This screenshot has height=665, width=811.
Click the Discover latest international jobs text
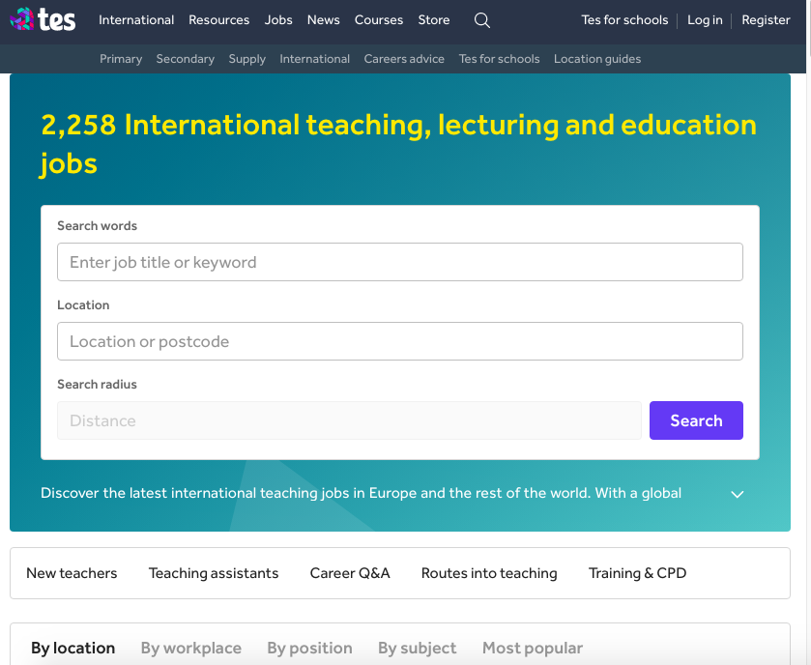click(361, 493)
